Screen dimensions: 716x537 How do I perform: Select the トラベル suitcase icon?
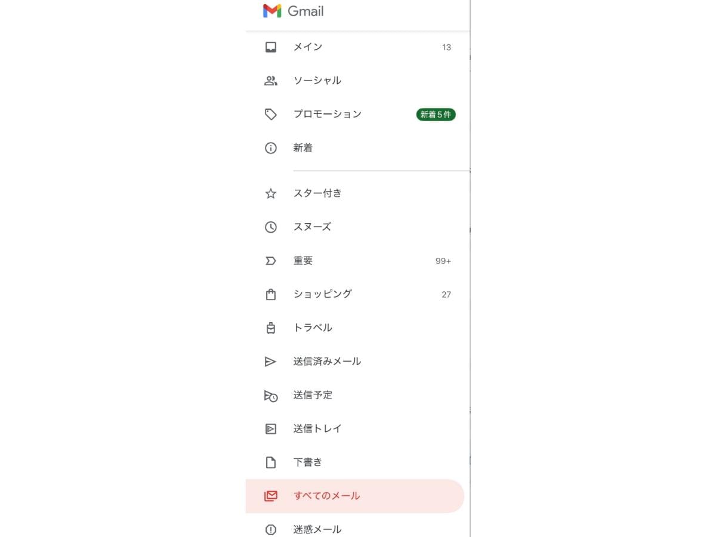point(271,328)
